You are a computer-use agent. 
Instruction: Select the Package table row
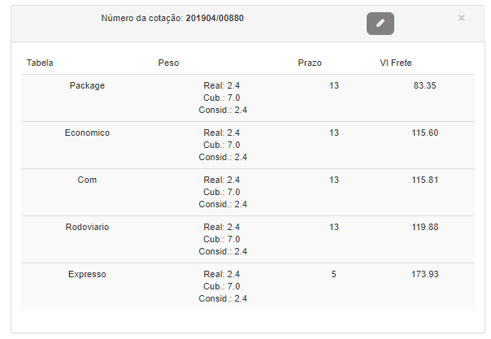87,85
